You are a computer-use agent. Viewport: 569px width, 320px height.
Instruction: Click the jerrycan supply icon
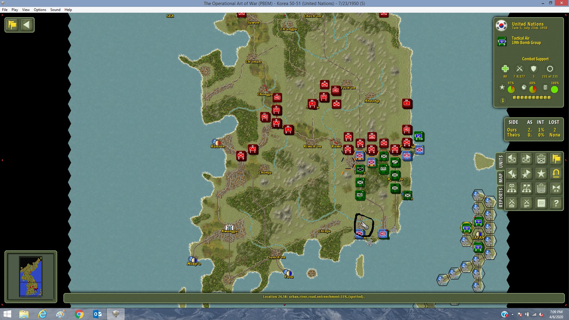(x=545, y=87)
